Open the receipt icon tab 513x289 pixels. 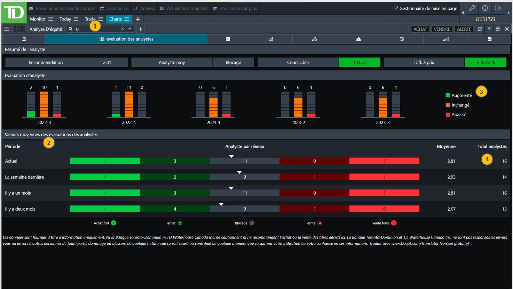coord(228,39)
